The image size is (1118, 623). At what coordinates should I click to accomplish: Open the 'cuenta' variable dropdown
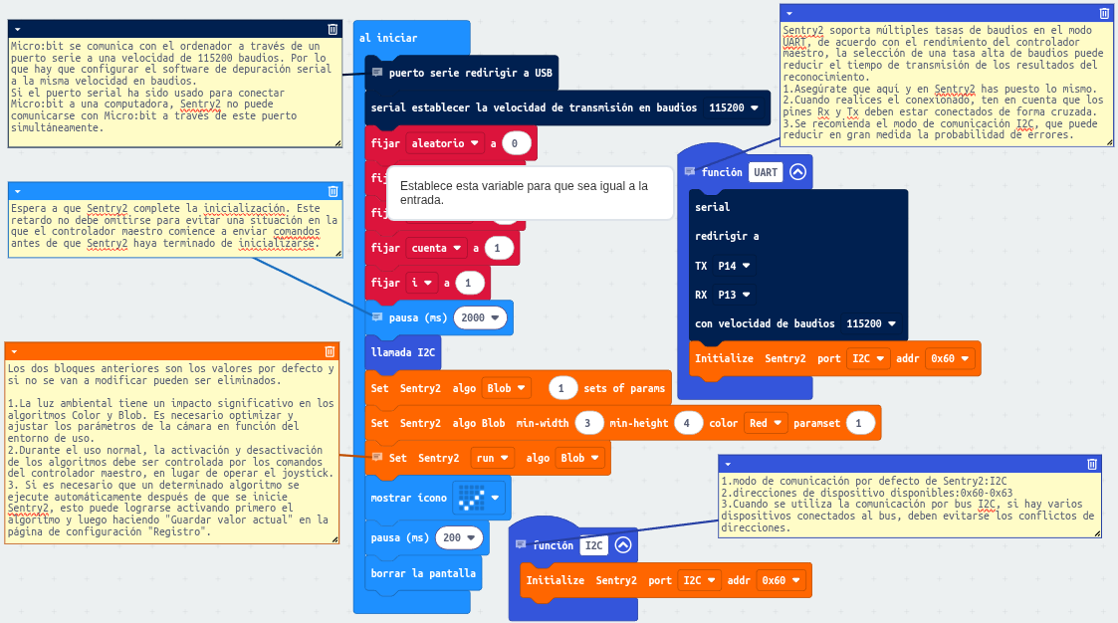click(x=437, y=248)
